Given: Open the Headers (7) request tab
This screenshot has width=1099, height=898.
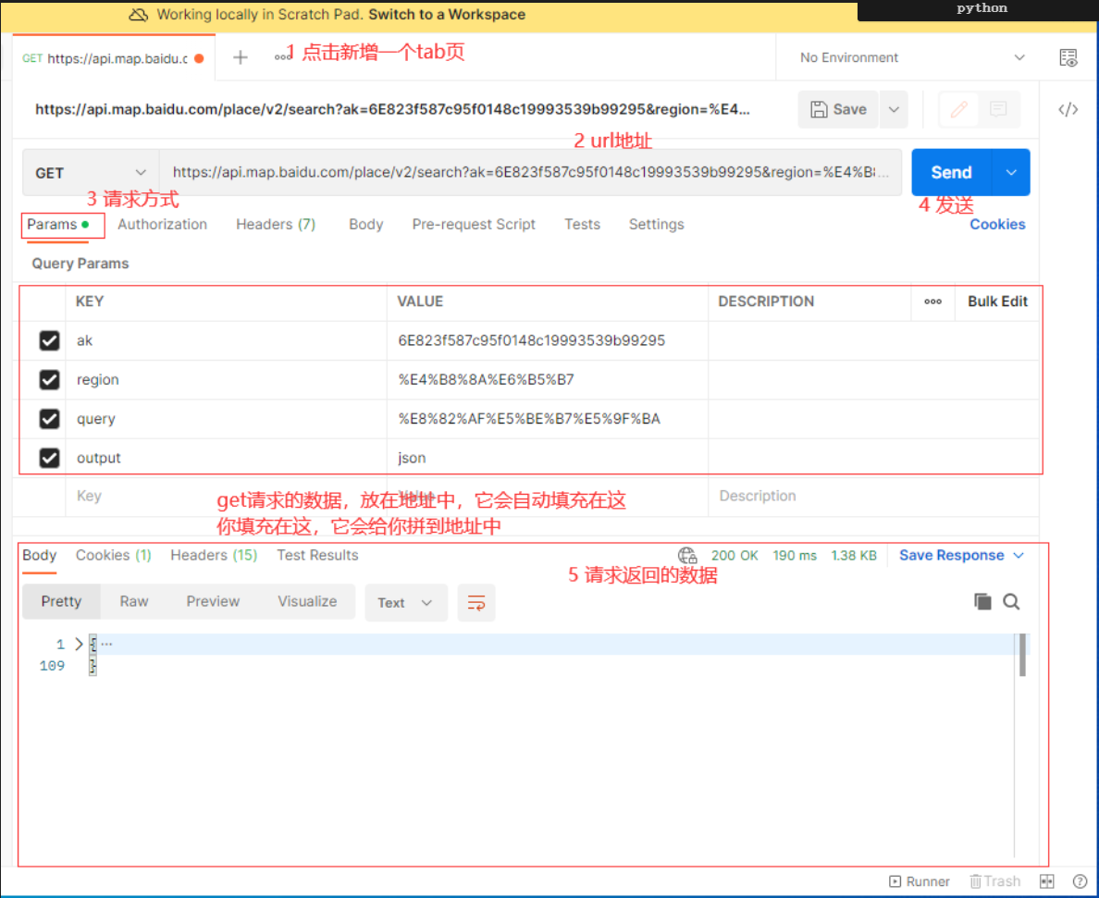Looking at the screenshot, I should pyautogui.click(x=276, y=224).
